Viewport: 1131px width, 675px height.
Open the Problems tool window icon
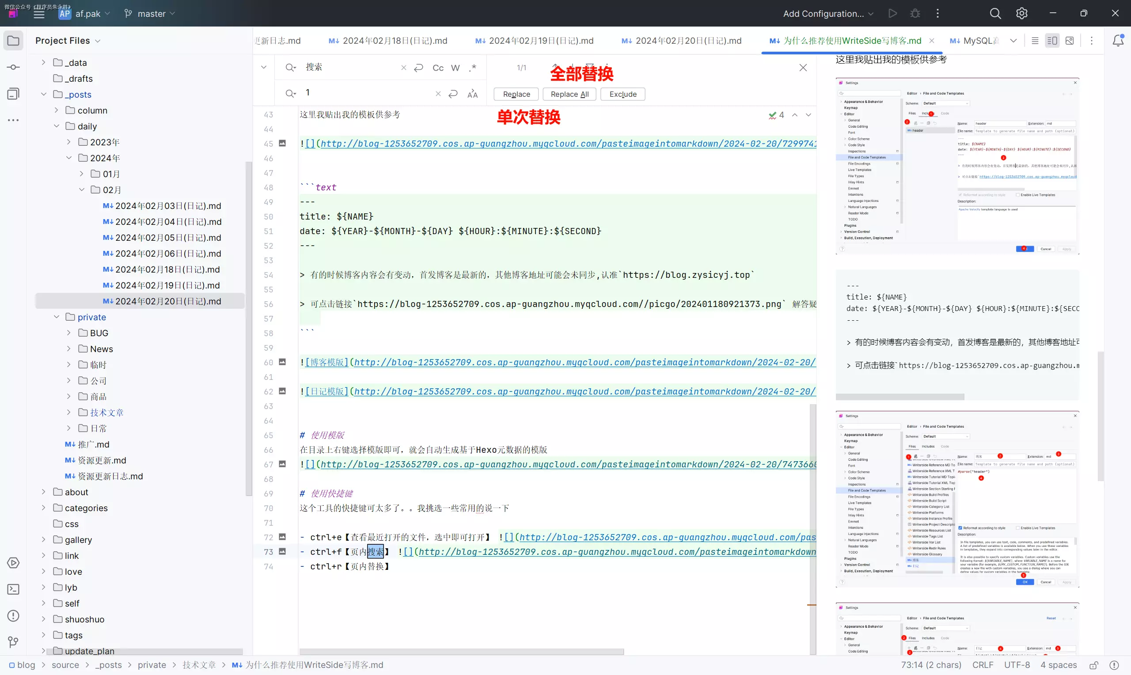[13, 616]
